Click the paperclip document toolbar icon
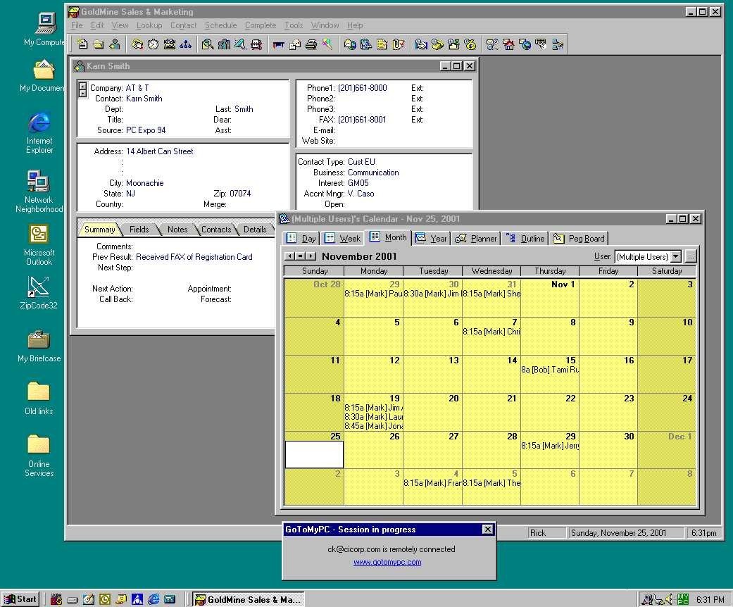 point(399,44)
